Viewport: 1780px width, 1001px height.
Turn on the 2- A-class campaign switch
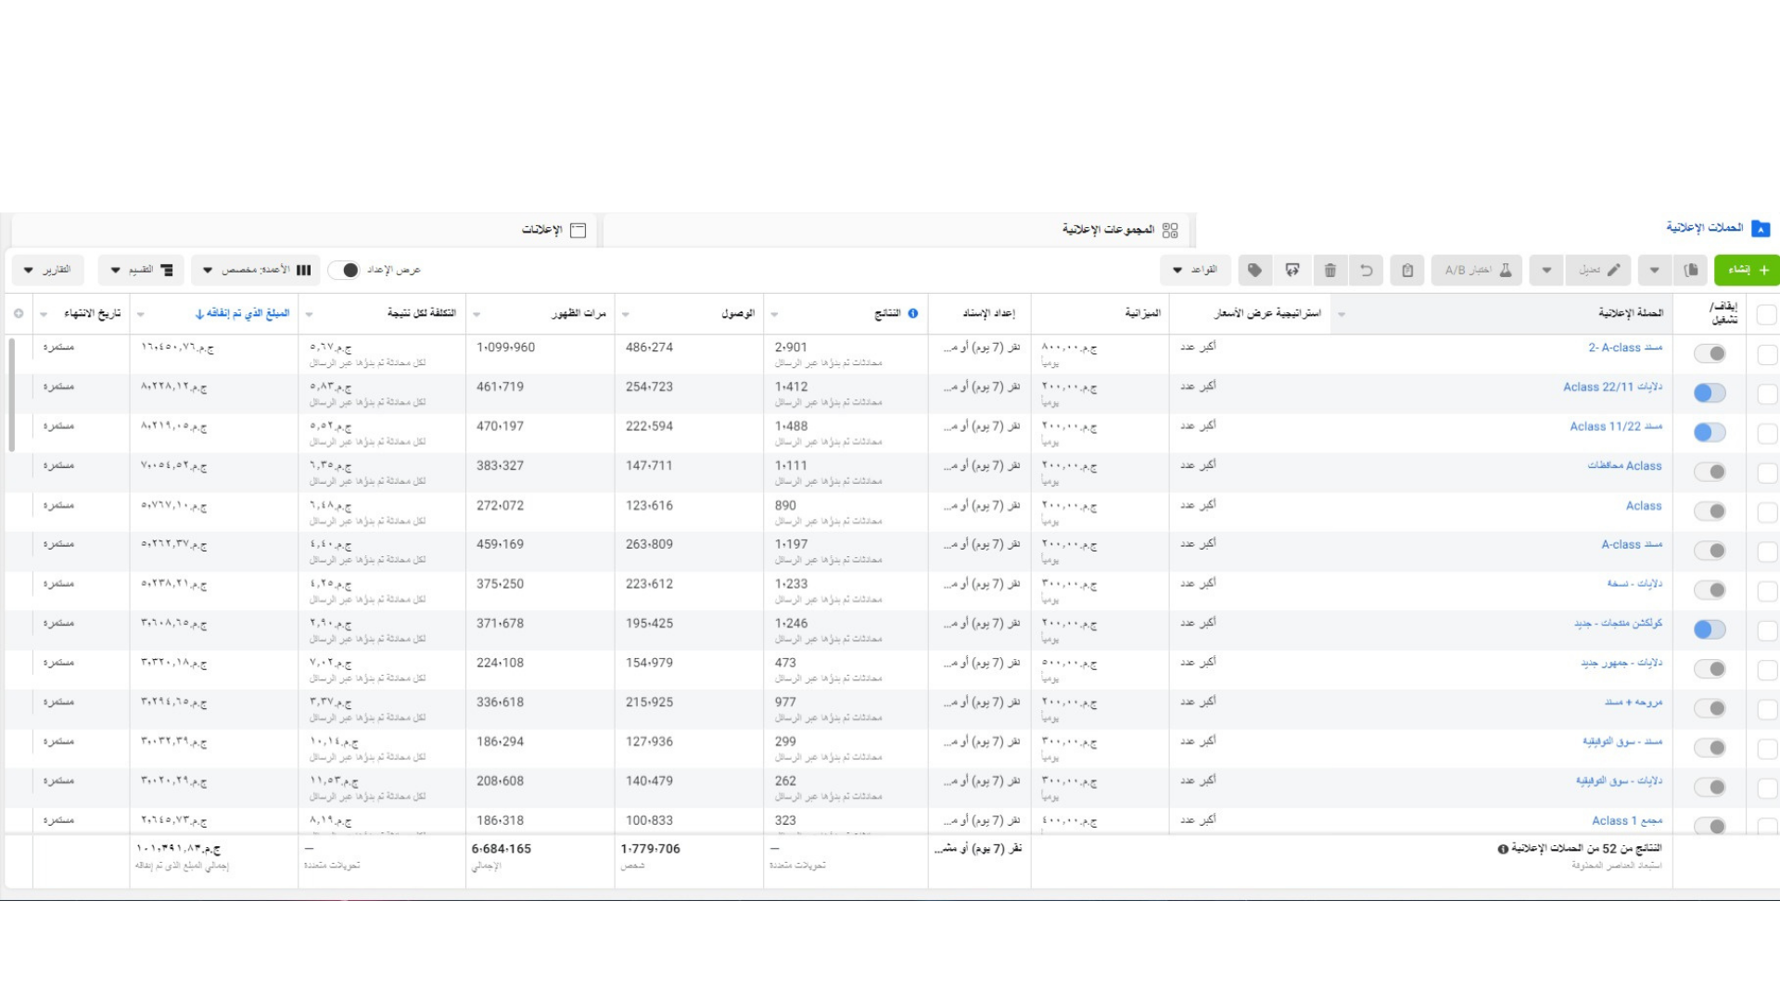coord(1710,353)
